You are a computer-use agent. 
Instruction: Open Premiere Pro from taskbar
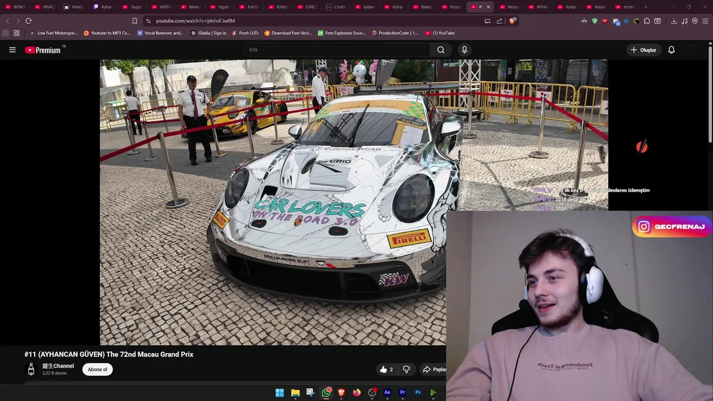tap(403, 393)
